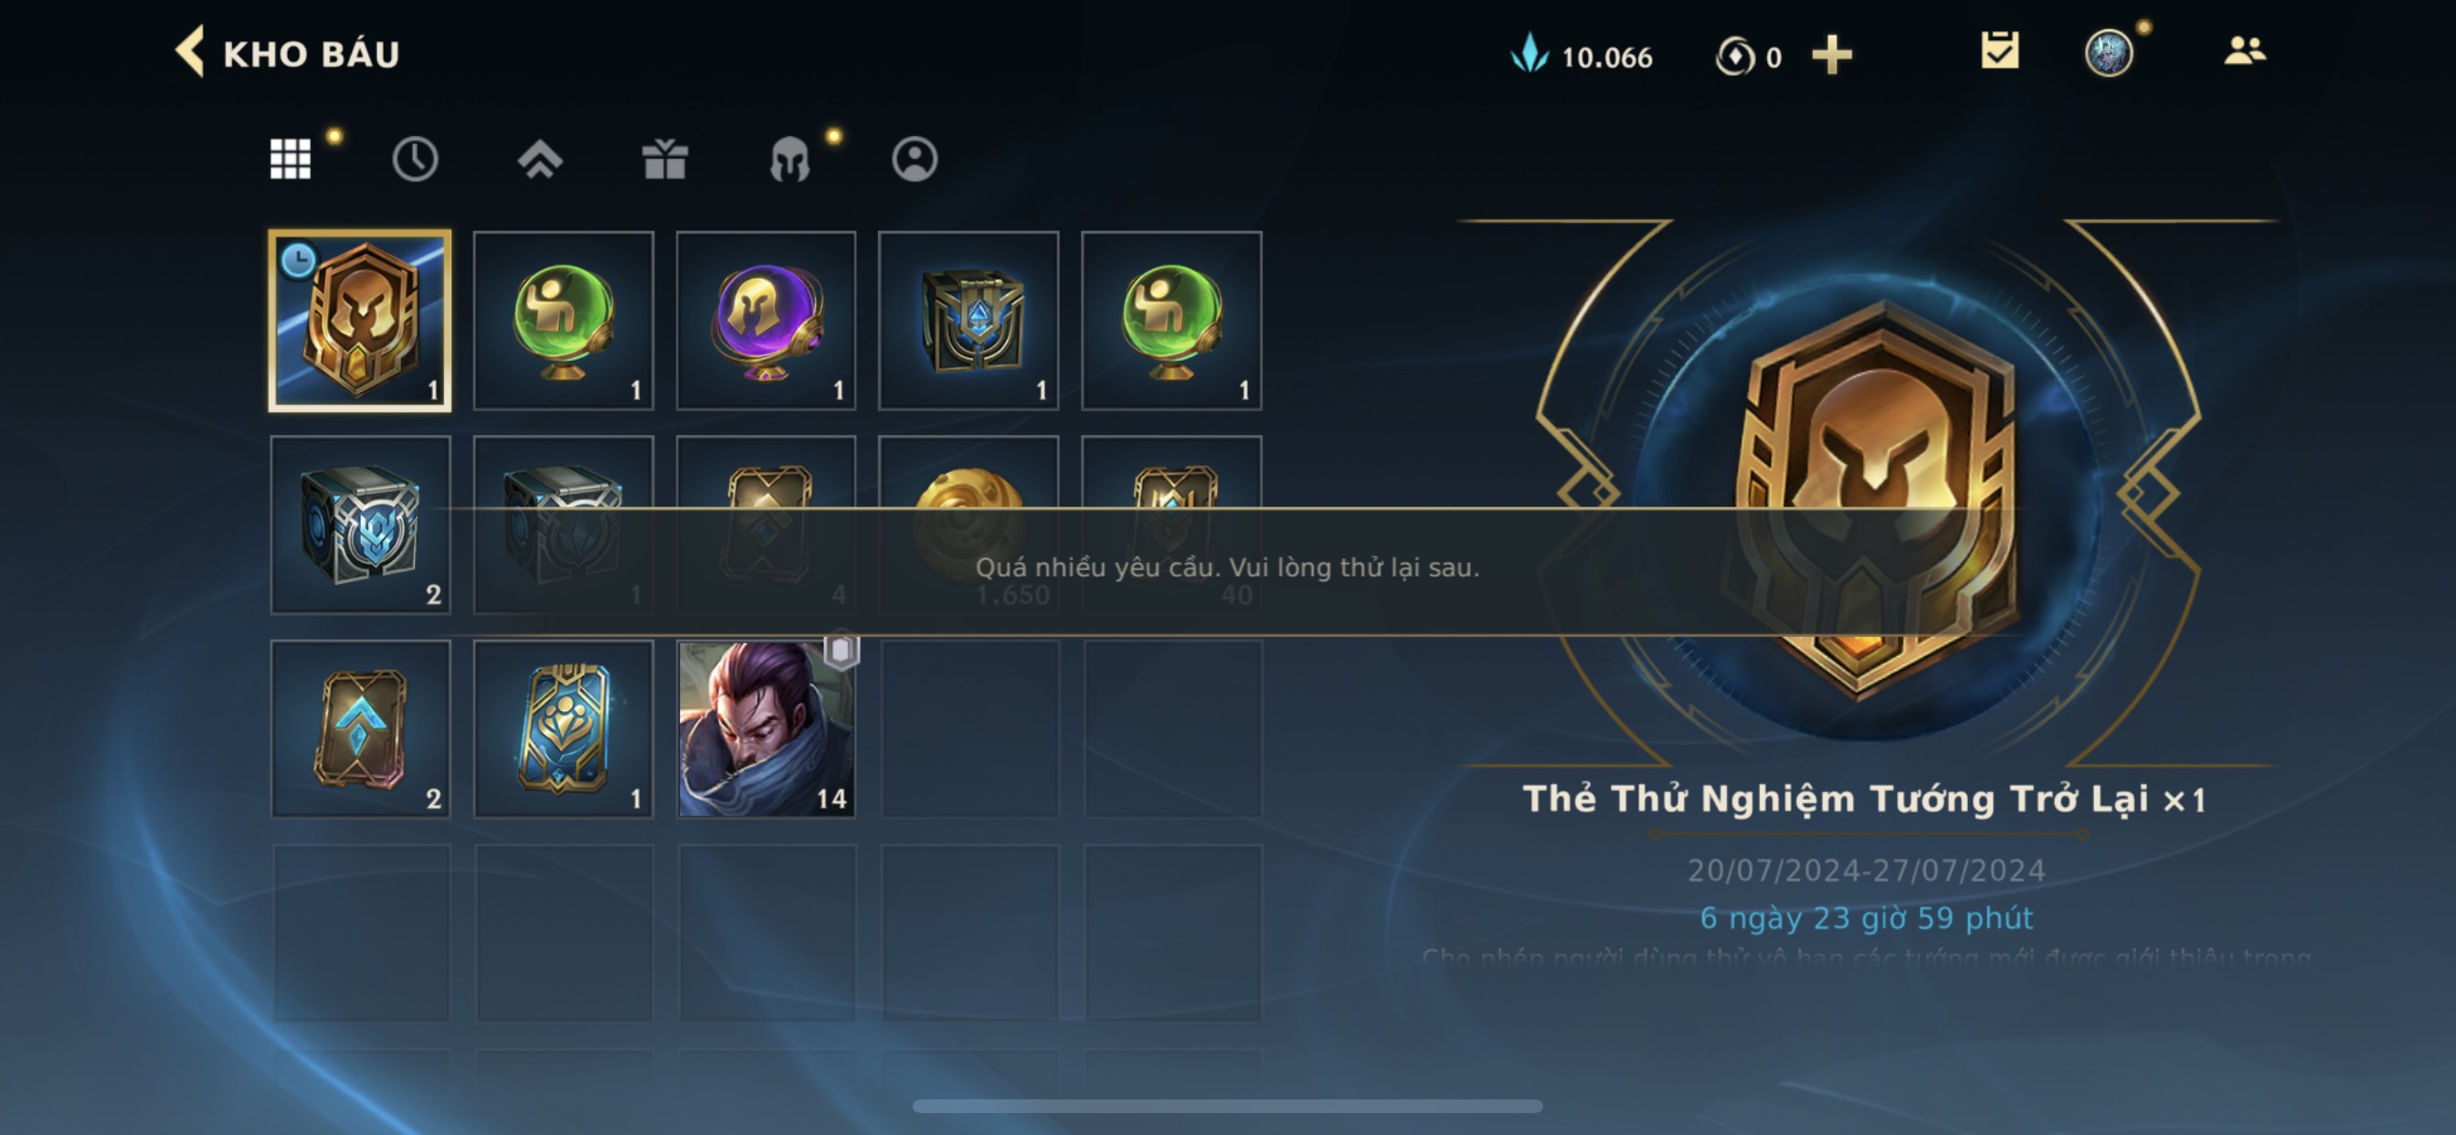Add currency with the plus button
Image resolution: width=2456 pixels, height=1135 pixels.
coord(1832,56)
